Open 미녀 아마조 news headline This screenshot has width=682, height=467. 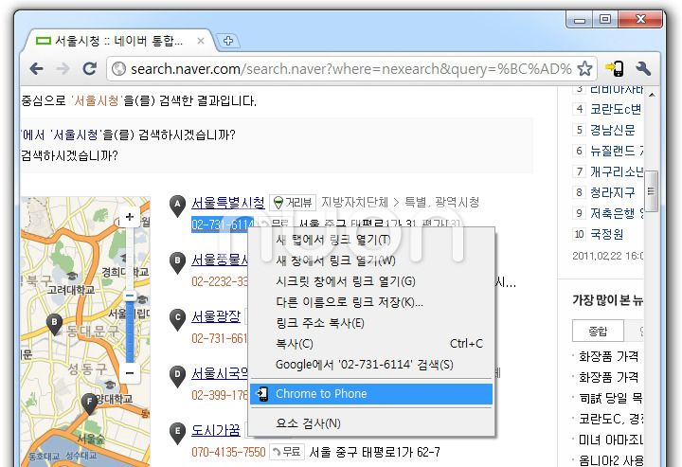[610, 440]
